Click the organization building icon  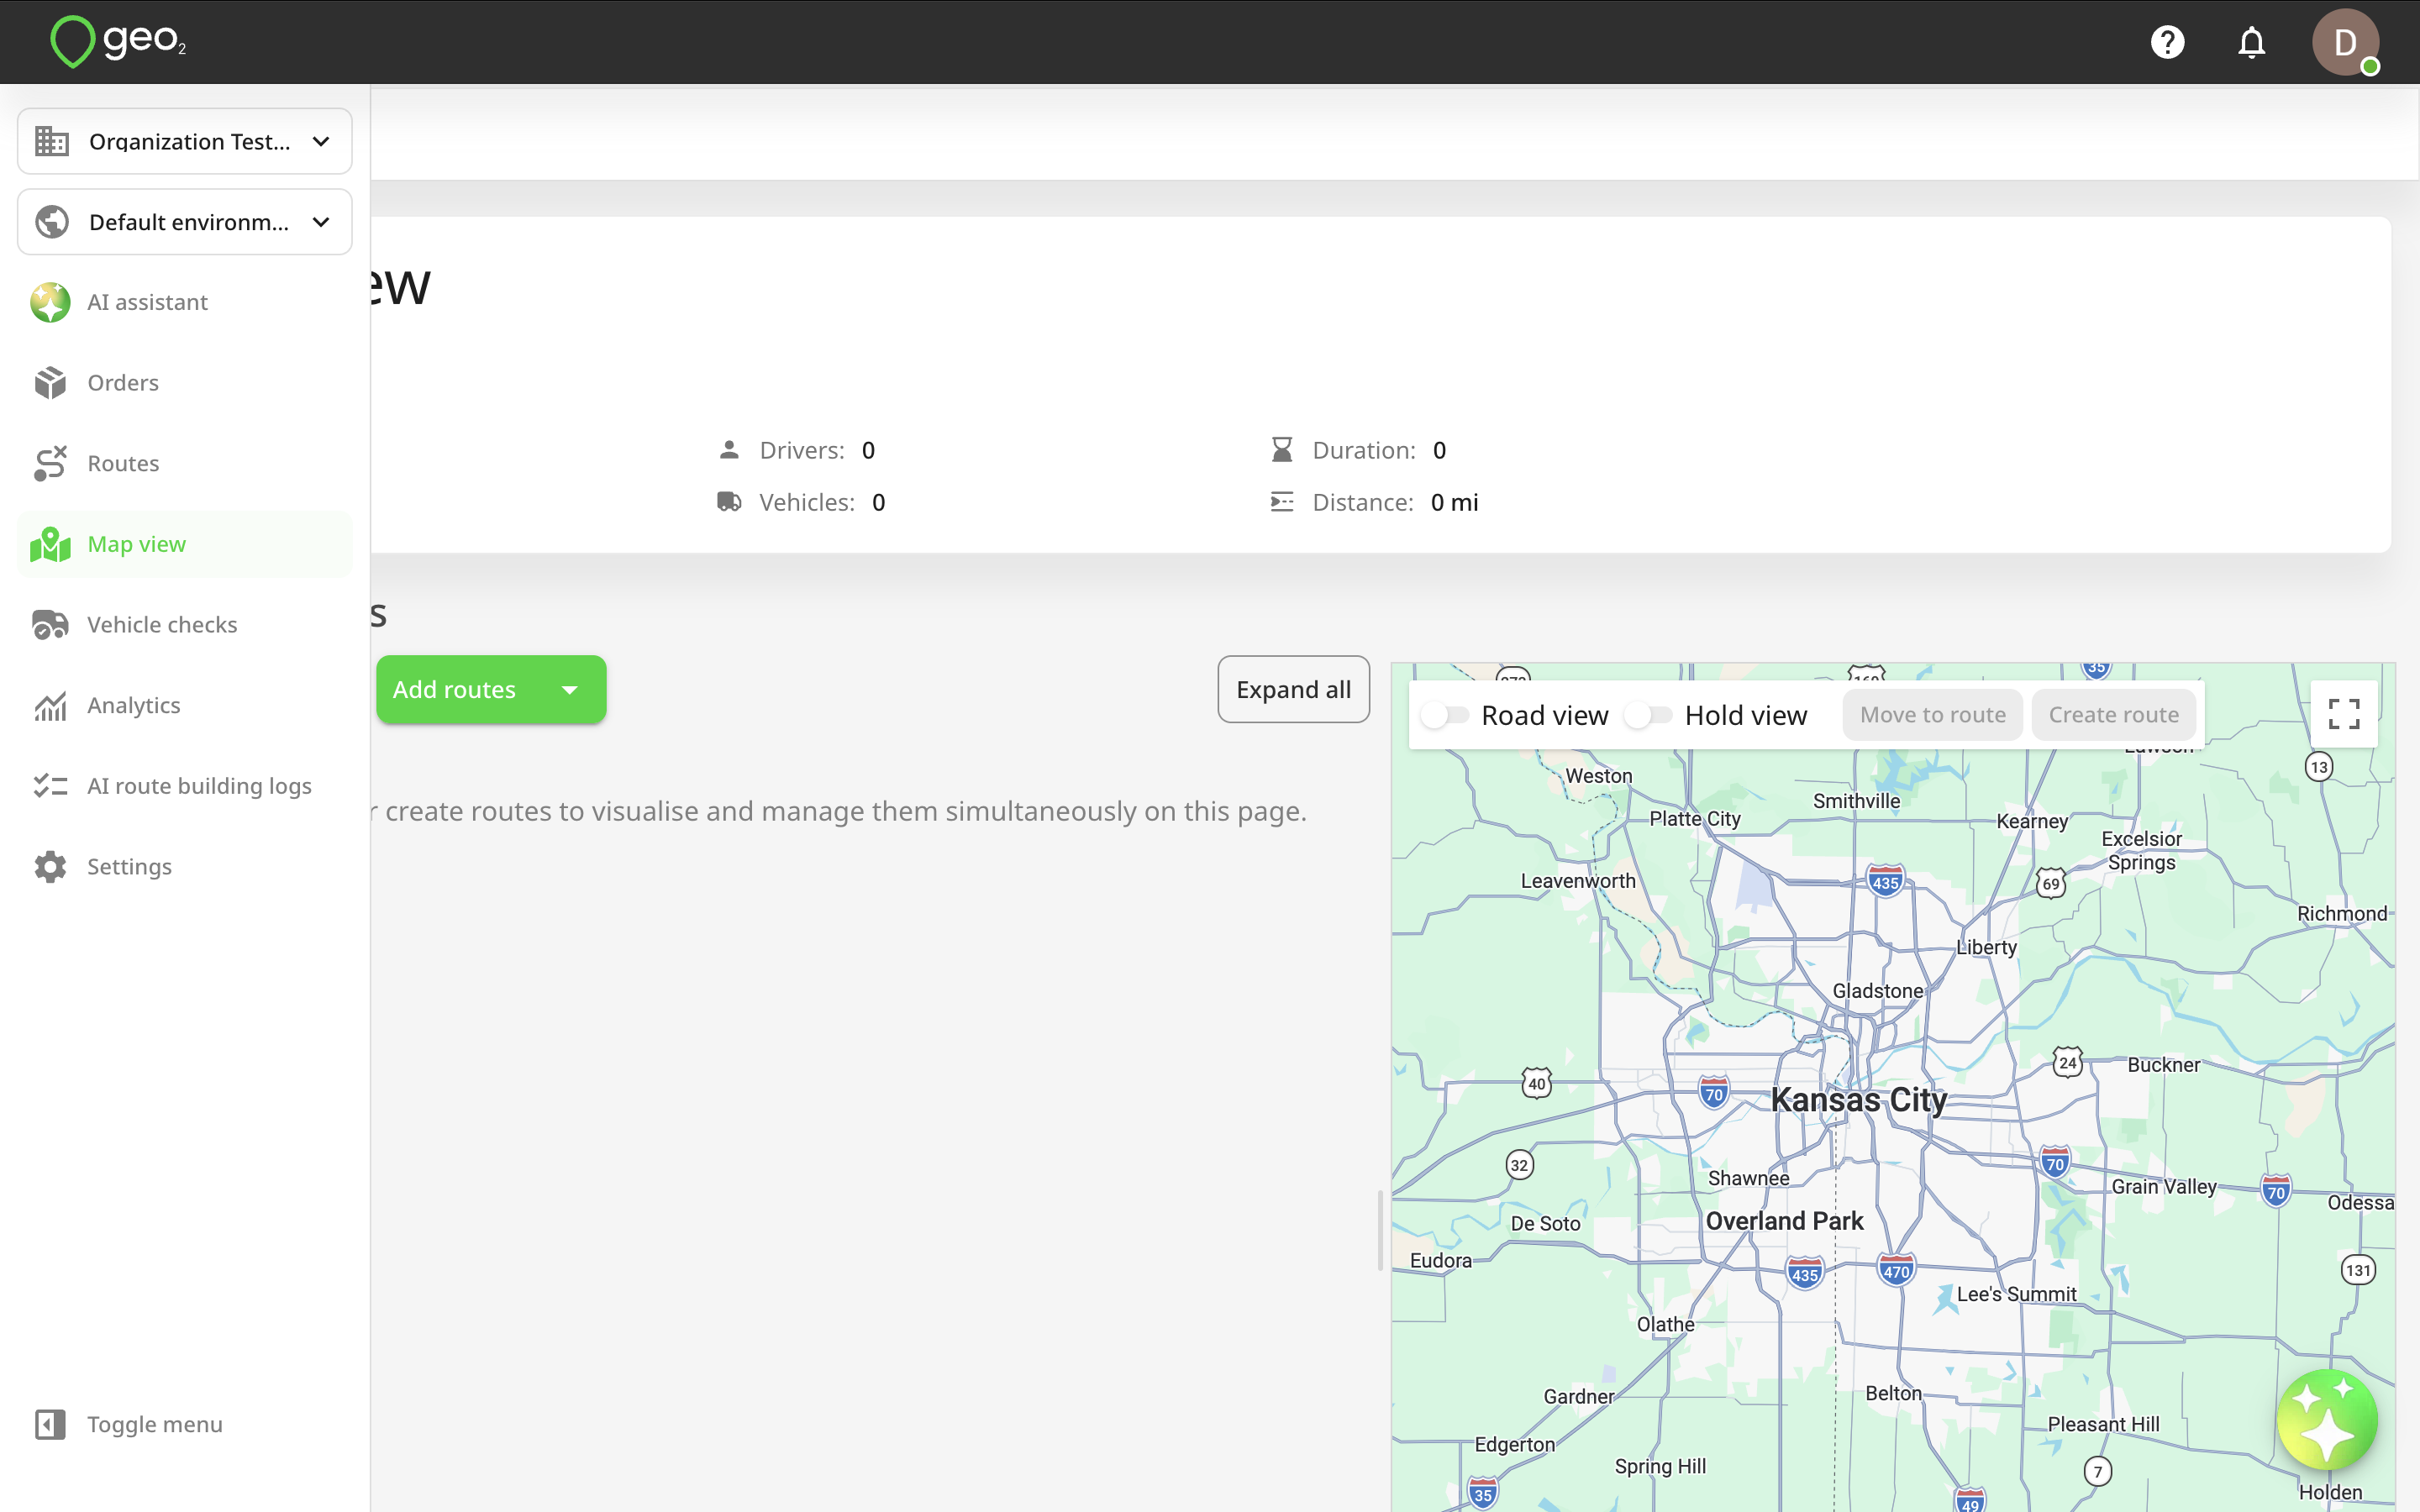(x=52, y=141)
